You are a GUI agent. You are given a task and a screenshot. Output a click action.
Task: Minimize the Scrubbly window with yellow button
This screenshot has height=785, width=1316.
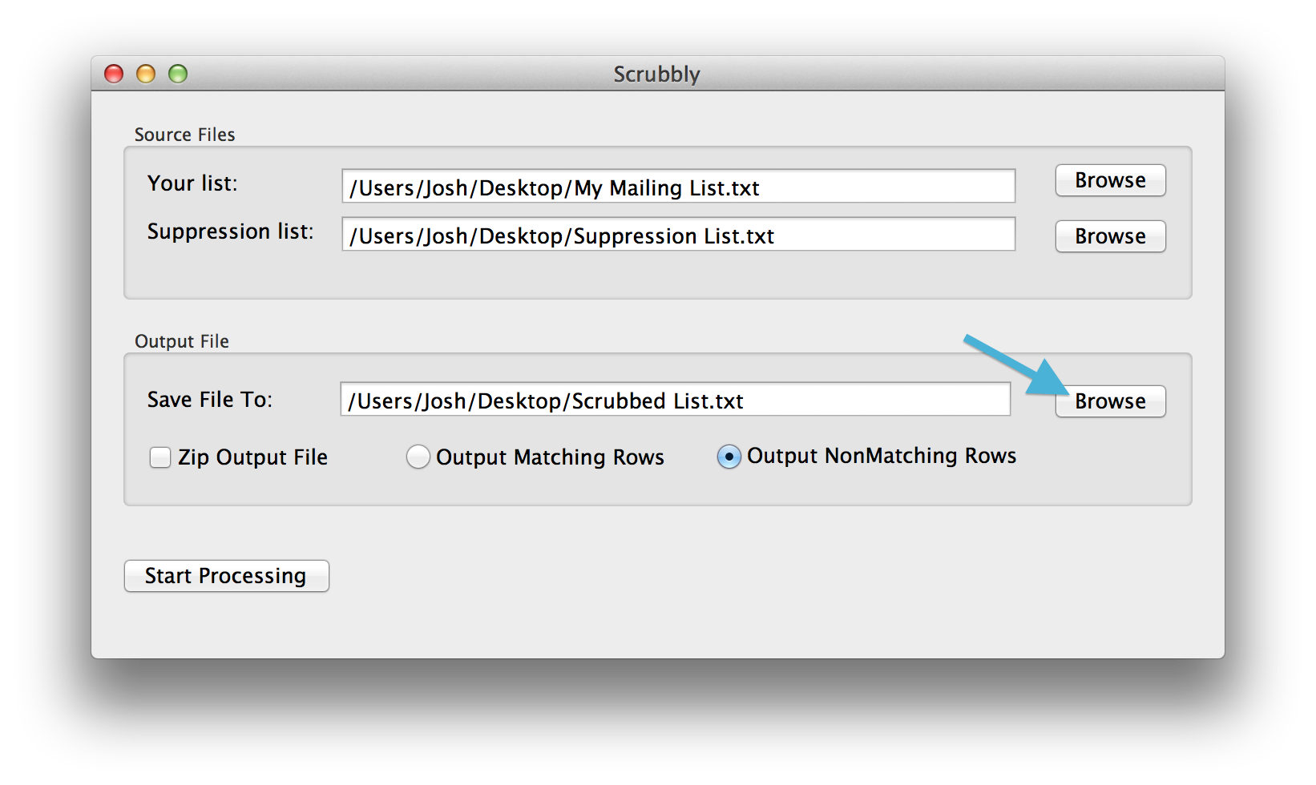[146, 74]
